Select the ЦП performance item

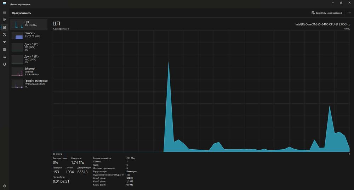29,25
